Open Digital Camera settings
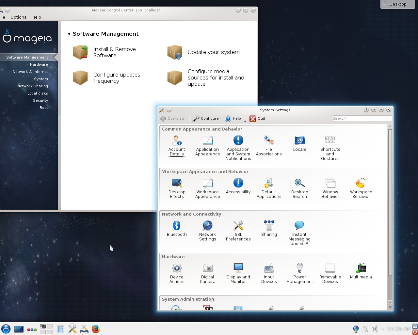418x335 pixels. point(207,273)
